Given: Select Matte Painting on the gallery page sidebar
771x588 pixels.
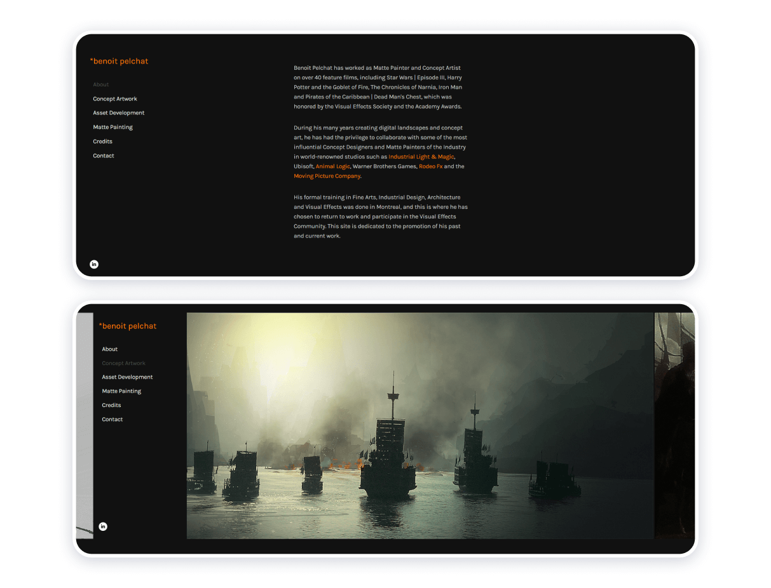Looking at the screenshot, I should [x=121, y=391].
